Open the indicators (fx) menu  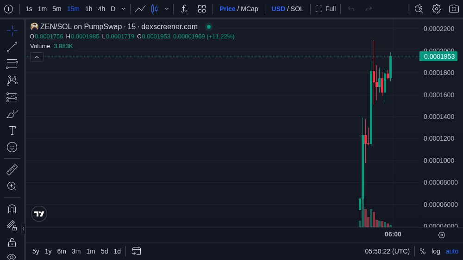pyautogui.click(x=184, y=9)
